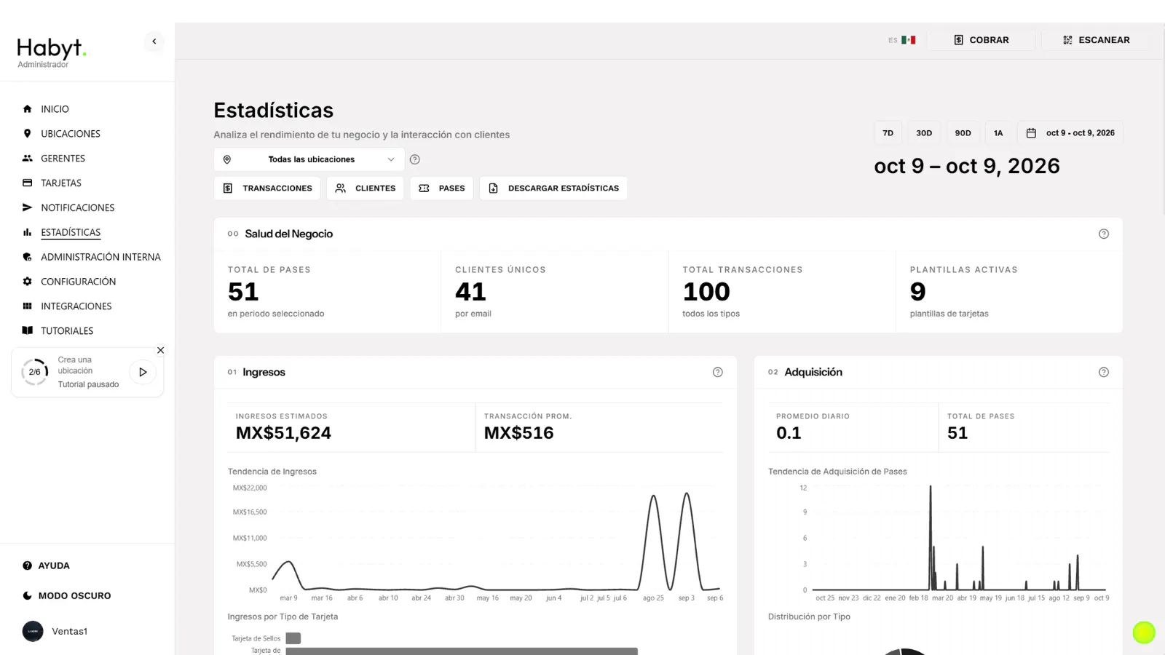Click the green floating circle button
The height and width of the screenshot is (655, 1165).
click(1144, 632)
